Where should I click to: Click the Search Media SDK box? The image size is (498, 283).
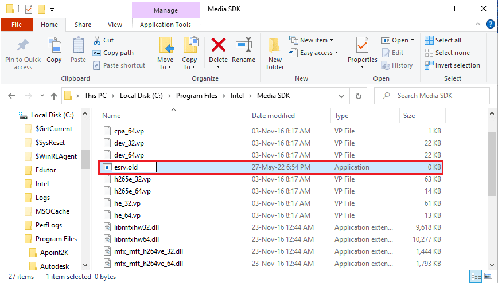point(432,96)
